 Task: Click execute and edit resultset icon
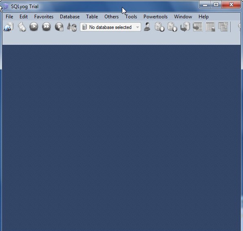pyautogui.click(x=59, y=27)
